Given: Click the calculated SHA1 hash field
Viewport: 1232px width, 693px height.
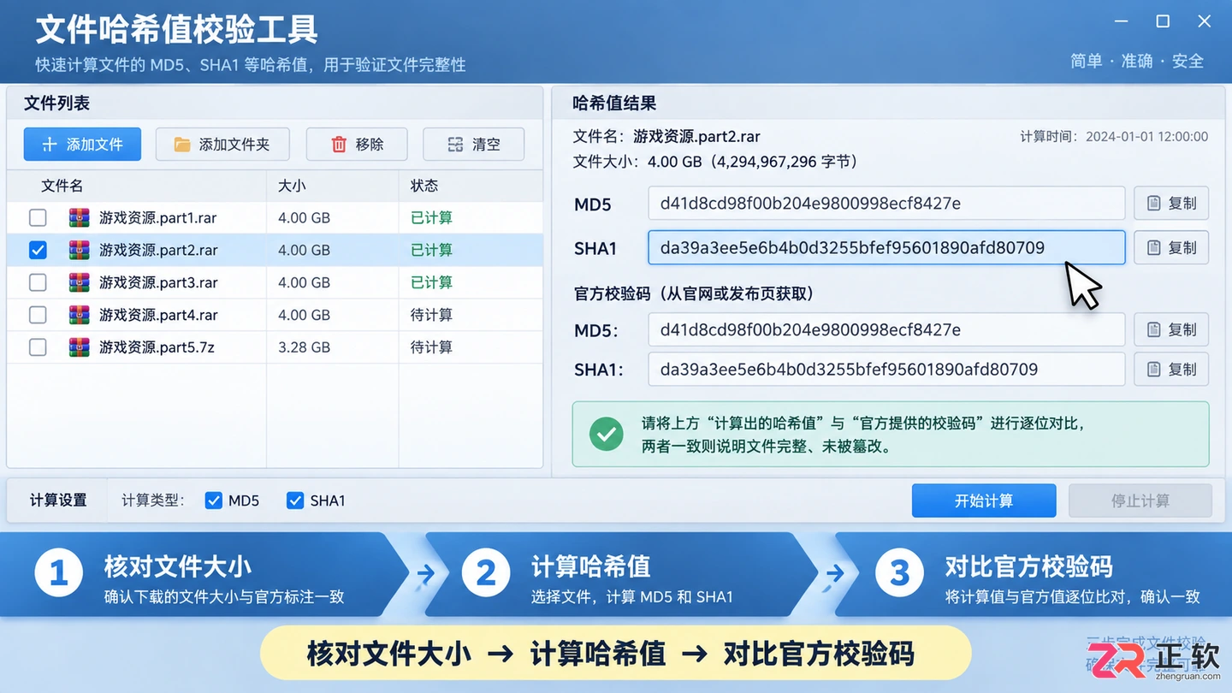Looking at the screenshot, I should [886, 247].
